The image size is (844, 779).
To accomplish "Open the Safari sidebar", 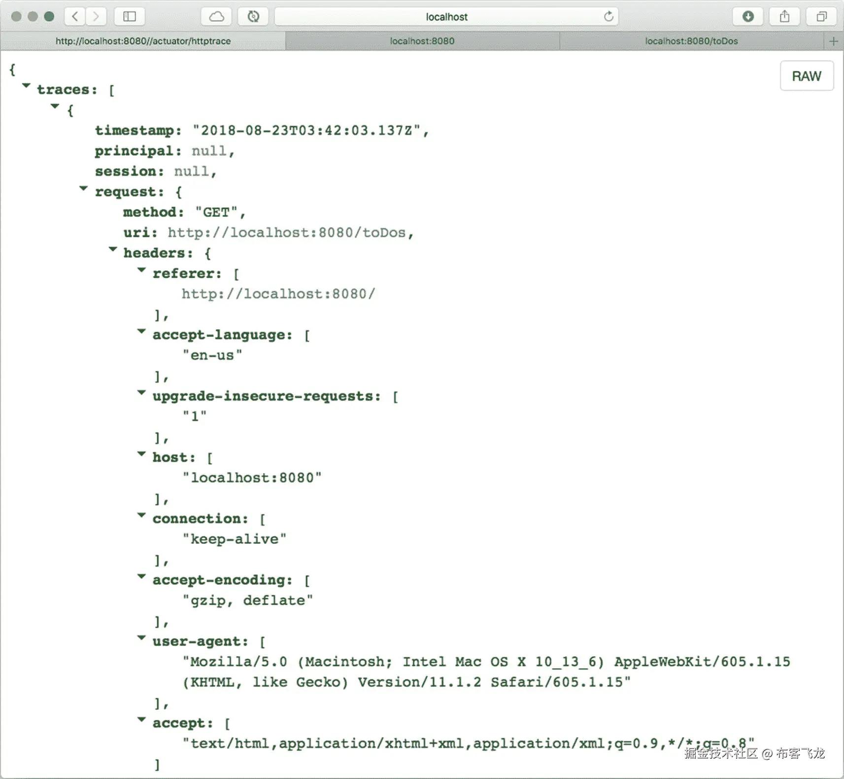I will 129,16.
